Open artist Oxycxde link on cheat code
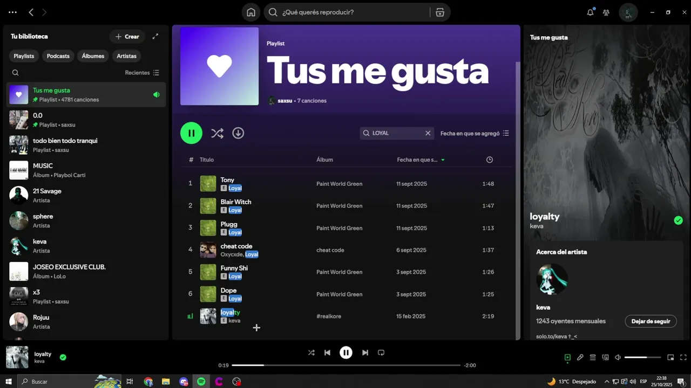691x388 pixels. (x=232, y=254)
